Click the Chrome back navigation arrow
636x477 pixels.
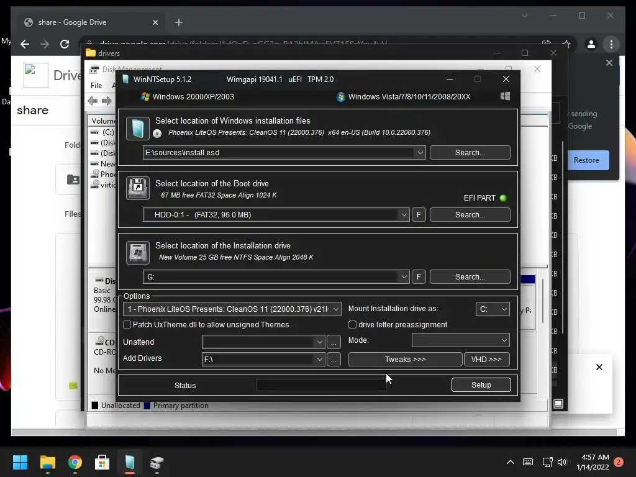click(x=25, y=44)
